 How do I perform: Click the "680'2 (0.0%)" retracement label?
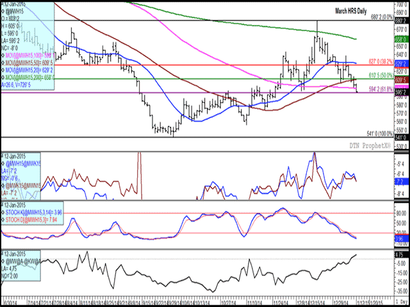pyautogui.click(x=382, y=17)
